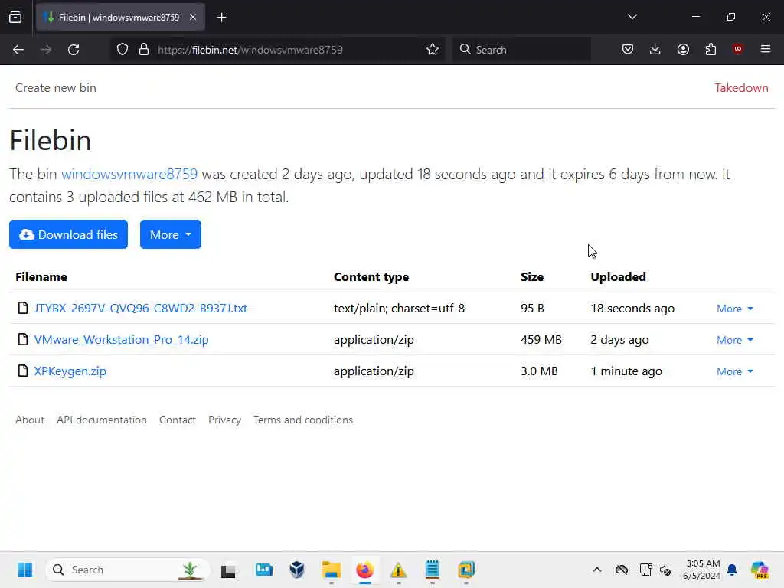Open the Privacy footer link

tap(224, 420)
